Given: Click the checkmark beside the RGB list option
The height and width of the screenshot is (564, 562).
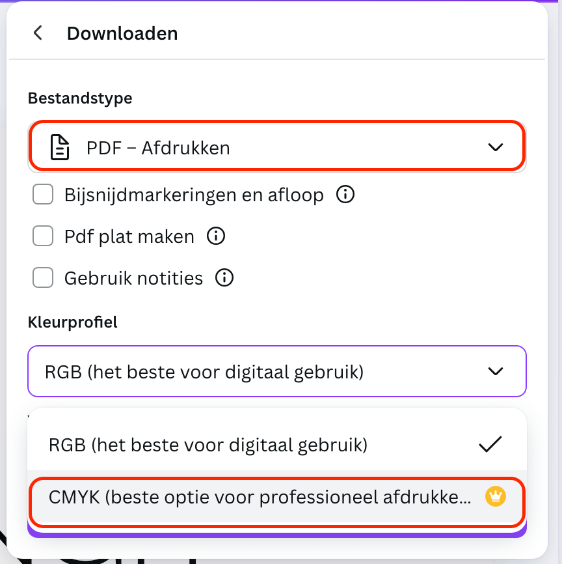Looking at the screenshot, I should (x=490, y=445).
